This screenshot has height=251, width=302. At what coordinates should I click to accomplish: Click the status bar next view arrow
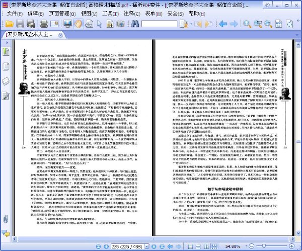pyautogui.click(x=178, y=246)
